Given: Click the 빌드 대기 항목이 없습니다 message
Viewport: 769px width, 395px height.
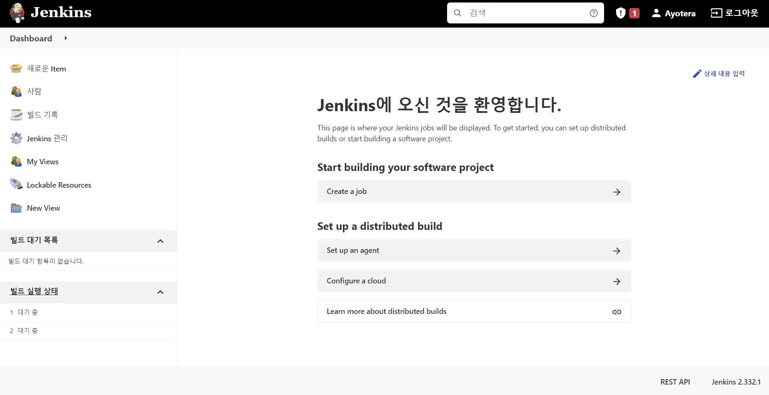Looking at the screenshot, I should tap(46, 261).
